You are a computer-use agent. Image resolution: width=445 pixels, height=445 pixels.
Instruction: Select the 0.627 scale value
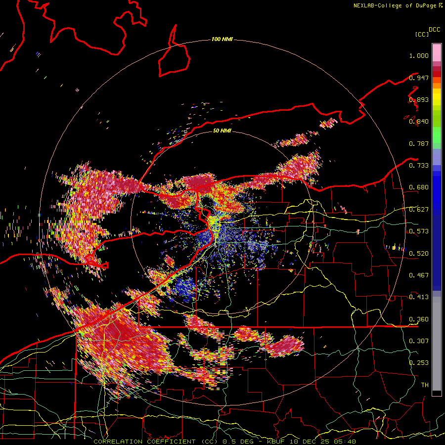click(x=419, y=210)
